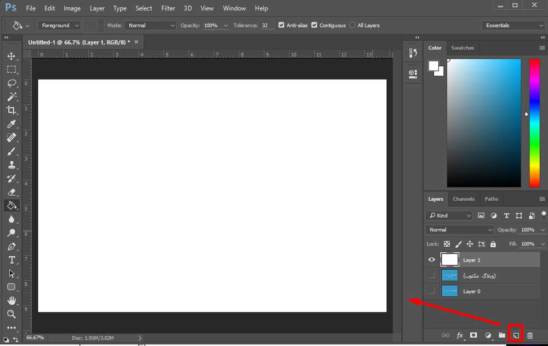Open the Foreground fill source dropdown
The height and width of the screenshot is (346, 548).
(59, 26)
